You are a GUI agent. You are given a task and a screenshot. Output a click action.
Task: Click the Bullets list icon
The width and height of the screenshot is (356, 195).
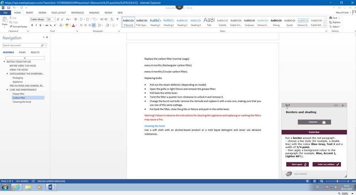(82, 19)
